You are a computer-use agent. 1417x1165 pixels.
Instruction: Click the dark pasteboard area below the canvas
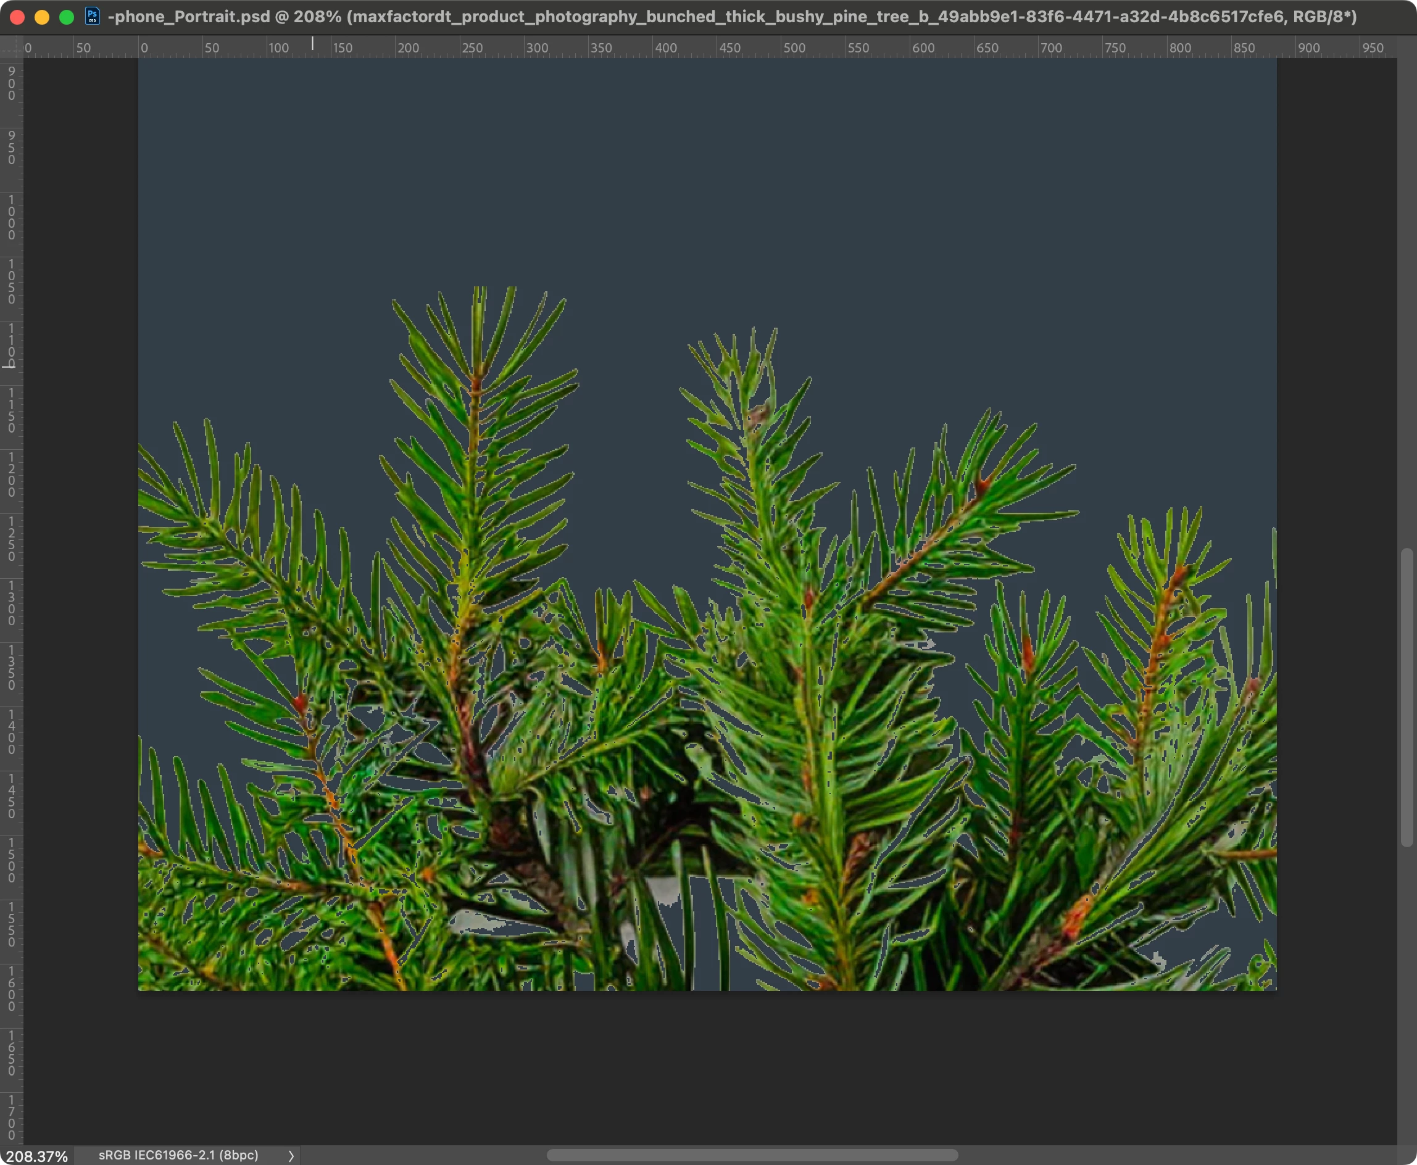[x=705, y=1067]
